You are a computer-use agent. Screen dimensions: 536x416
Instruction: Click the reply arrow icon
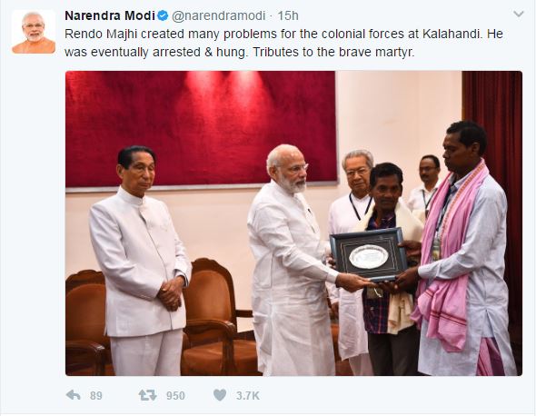(74, 395)
